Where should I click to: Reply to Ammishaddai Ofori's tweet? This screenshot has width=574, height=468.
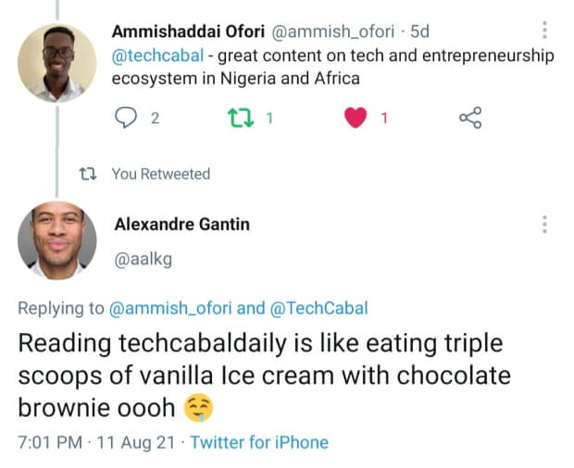pyautogui.click(x=125, y=117)
